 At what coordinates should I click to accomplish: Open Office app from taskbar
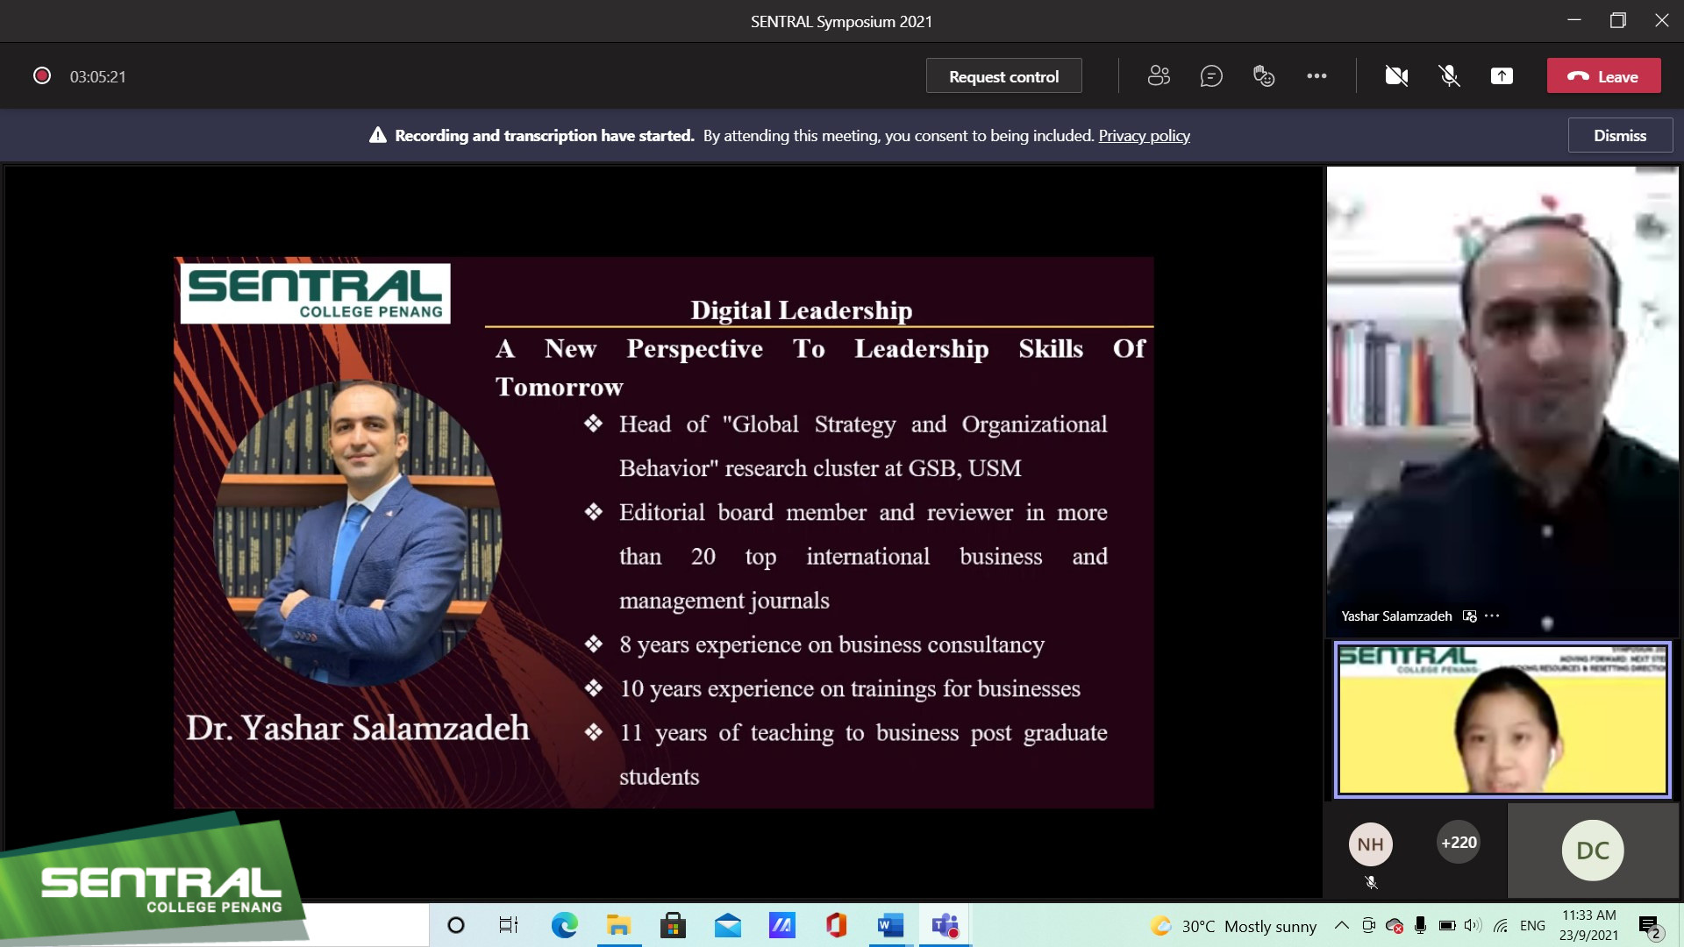[x=836, y=925]
